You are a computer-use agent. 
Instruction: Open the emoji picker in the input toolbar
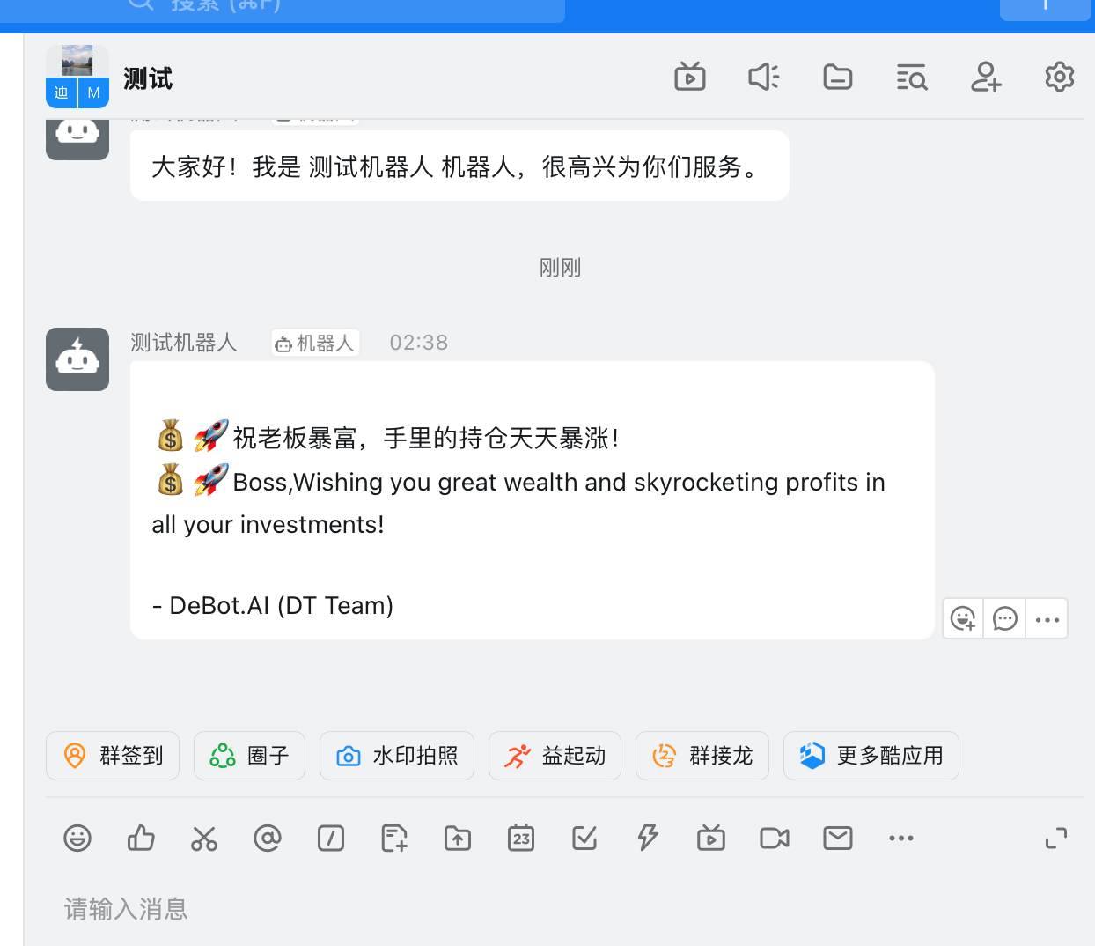[77, 838]
